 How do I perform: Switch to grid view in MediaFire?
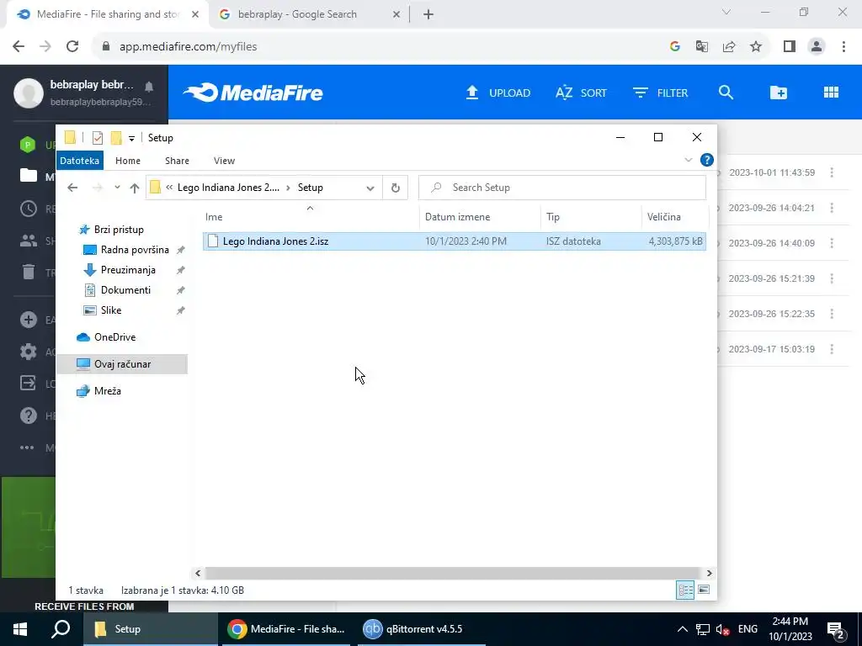click(831, 93)
